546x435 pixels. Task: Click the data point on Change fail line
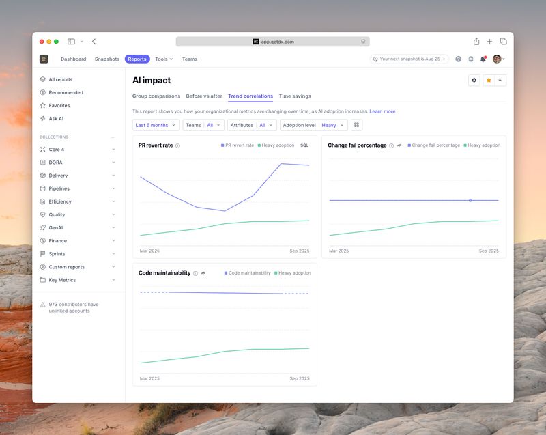click(x=470, y=200)
